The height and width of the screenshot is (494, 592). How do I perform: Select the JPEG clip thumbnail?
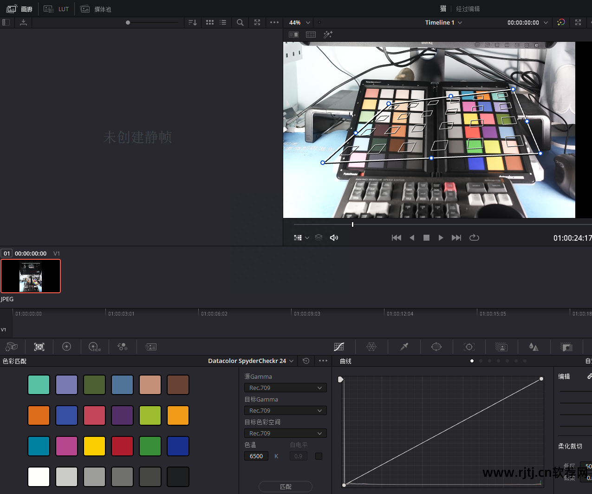(x=31, y=276)
